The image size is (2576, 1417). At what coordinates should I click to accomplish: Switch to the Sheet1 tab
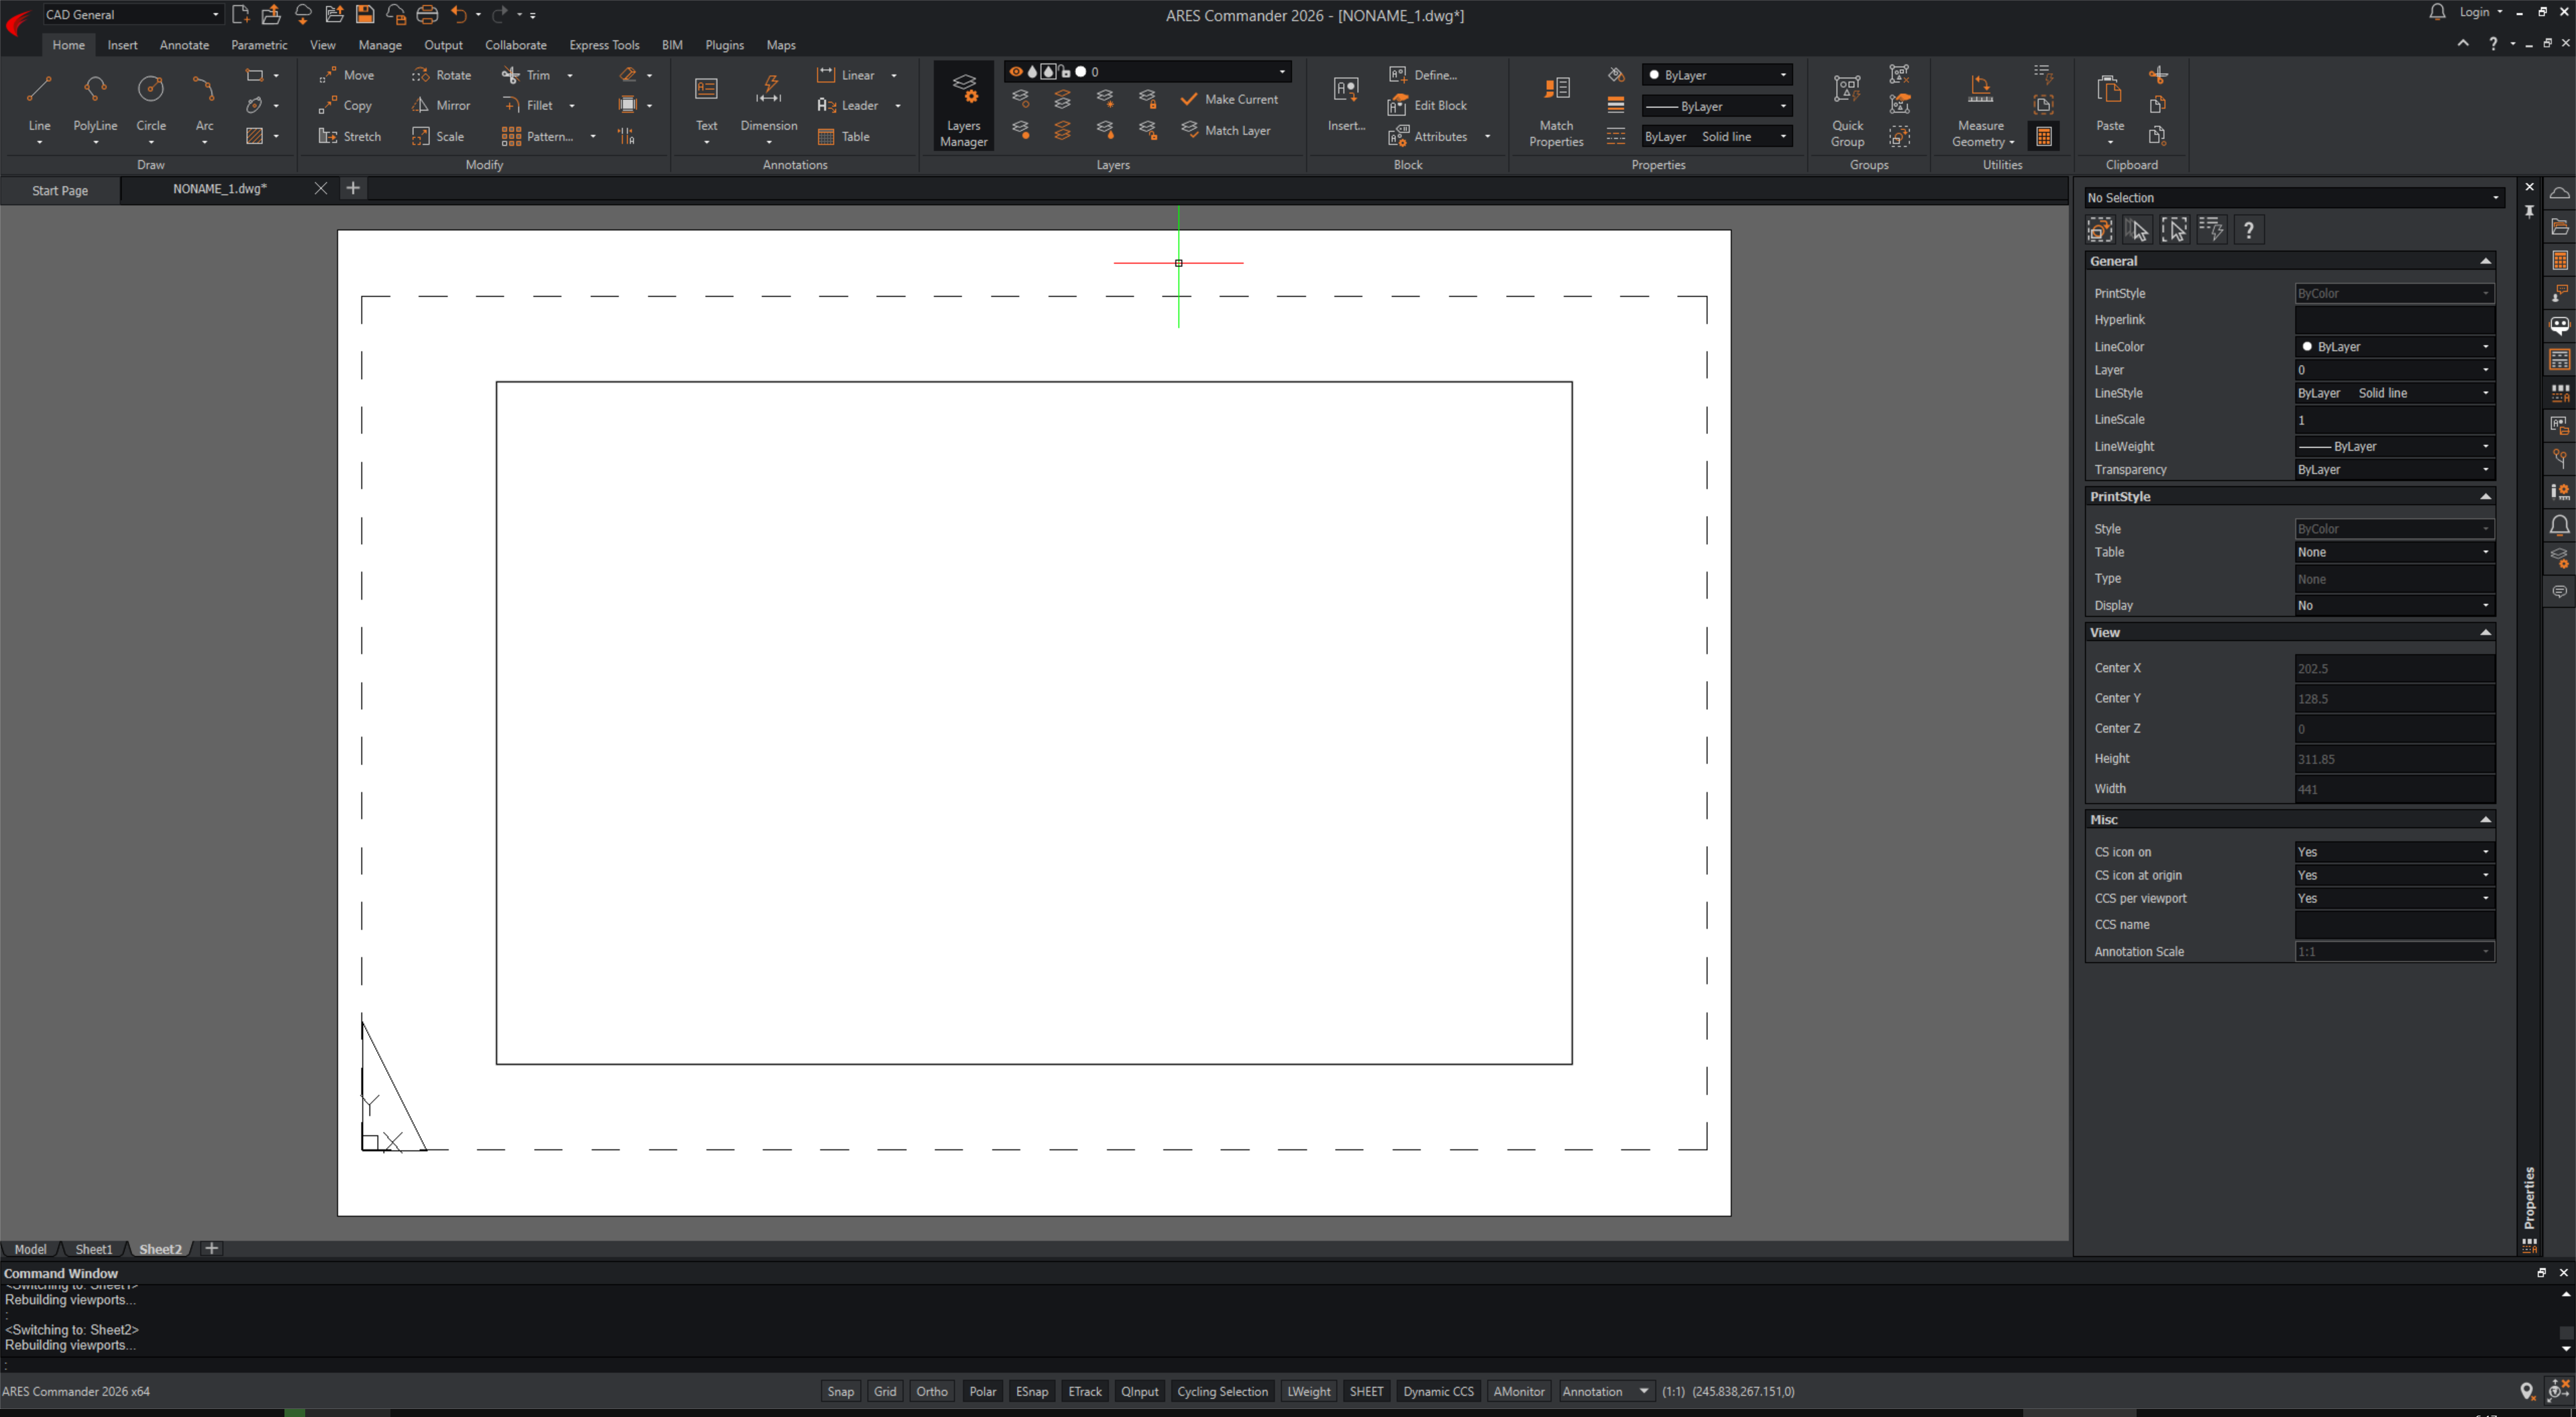tap(94, 1249)
